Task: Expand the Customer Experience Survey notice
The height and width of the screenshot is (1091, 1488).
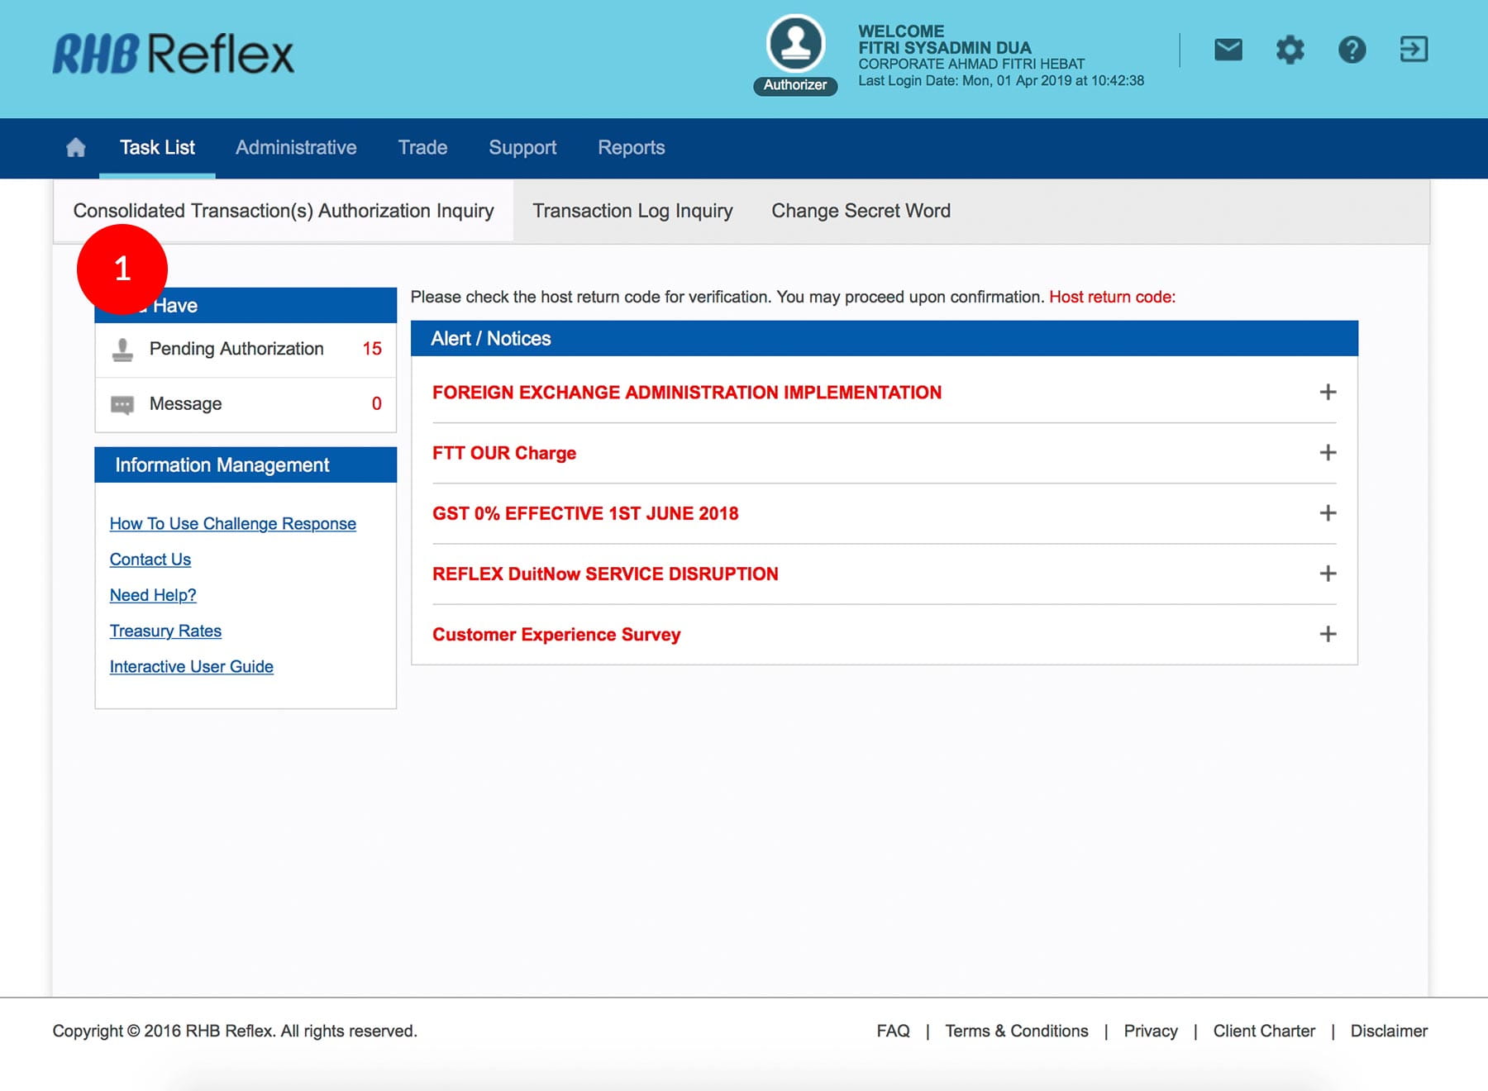Action: [1328, 634]
